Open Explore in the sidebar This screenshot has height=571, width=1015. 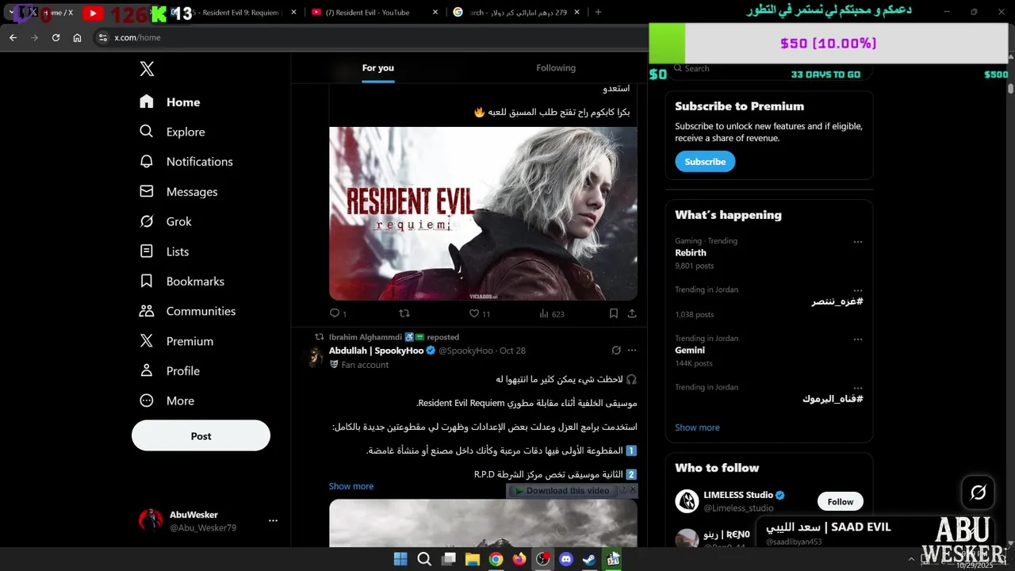pyautogui.click(x=172, y=132)
